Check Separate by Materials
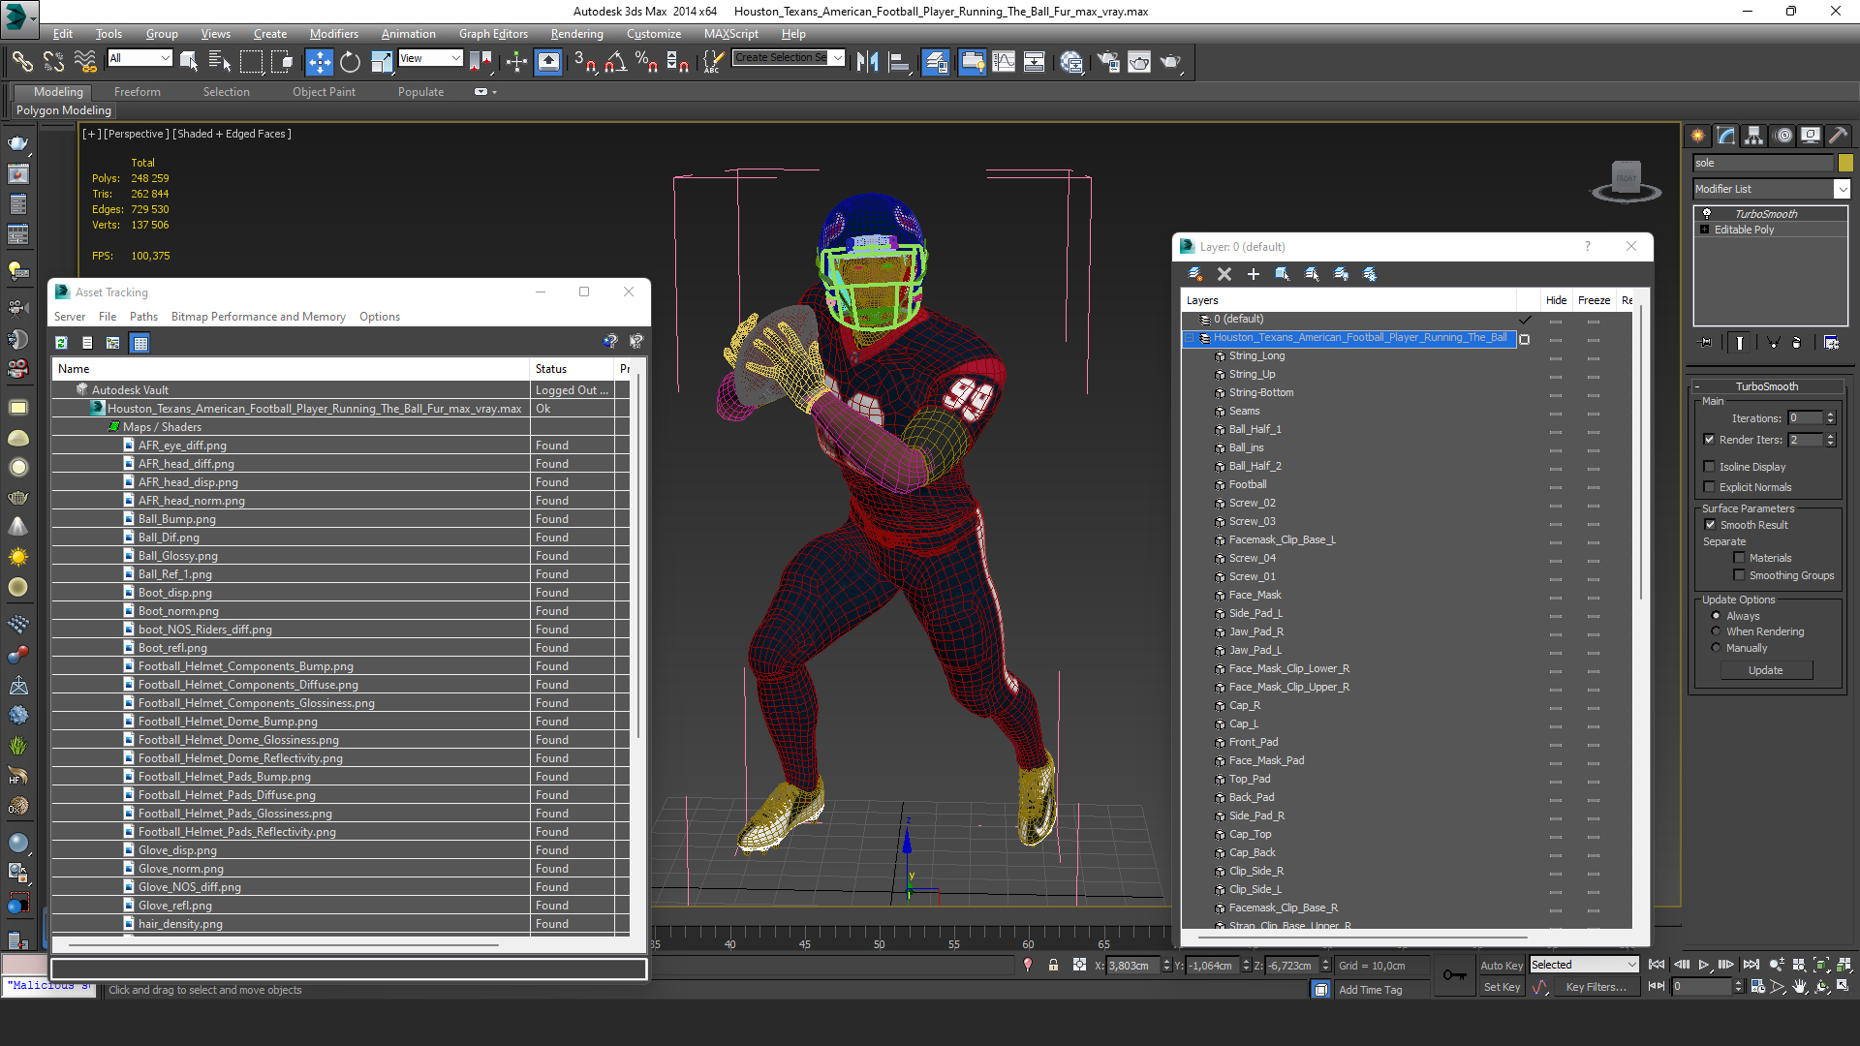 tap(1740, 558)
